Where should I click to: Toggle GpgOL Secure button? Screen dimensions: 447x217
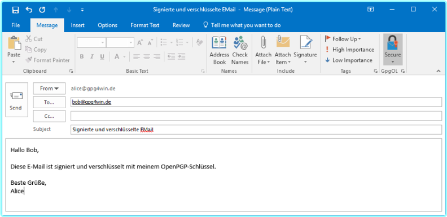click(393, 46)
